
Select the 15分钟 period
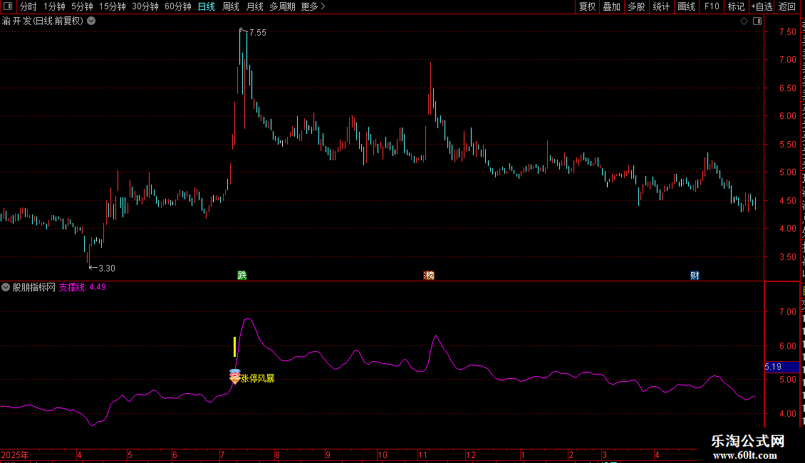pyautogui.click(x=113, y=6)
